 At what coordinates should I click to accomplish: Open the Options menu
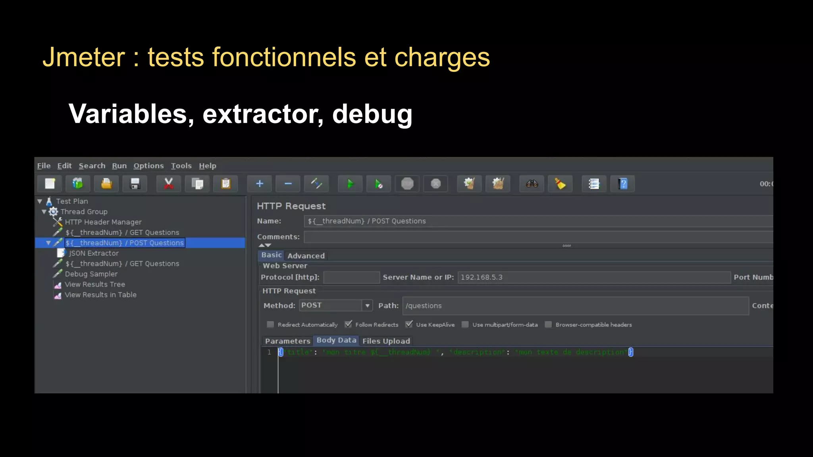pos(148,166)
